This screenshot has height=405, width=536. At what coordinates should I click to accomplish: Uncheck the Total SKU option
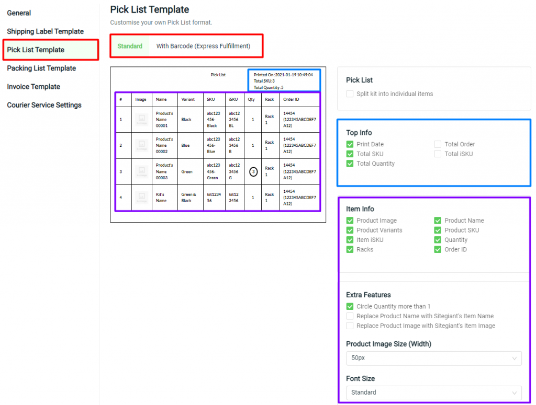coord(349,154)
